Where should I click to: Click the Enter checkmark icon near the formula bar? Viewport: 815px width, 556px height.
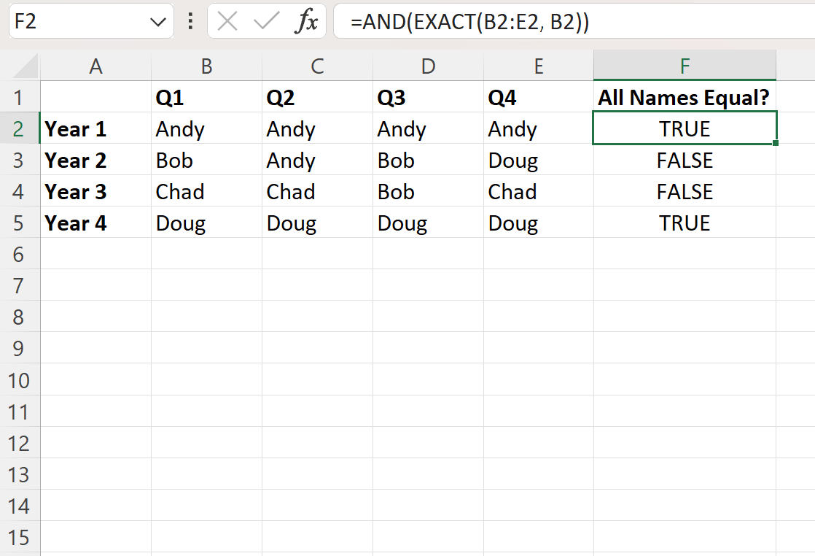click(x=265, y=21)
